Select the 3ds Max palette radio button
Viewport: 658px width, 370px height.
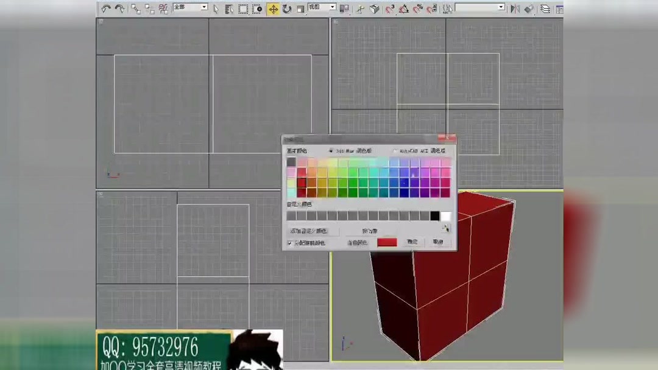click(x=331, y=151)
